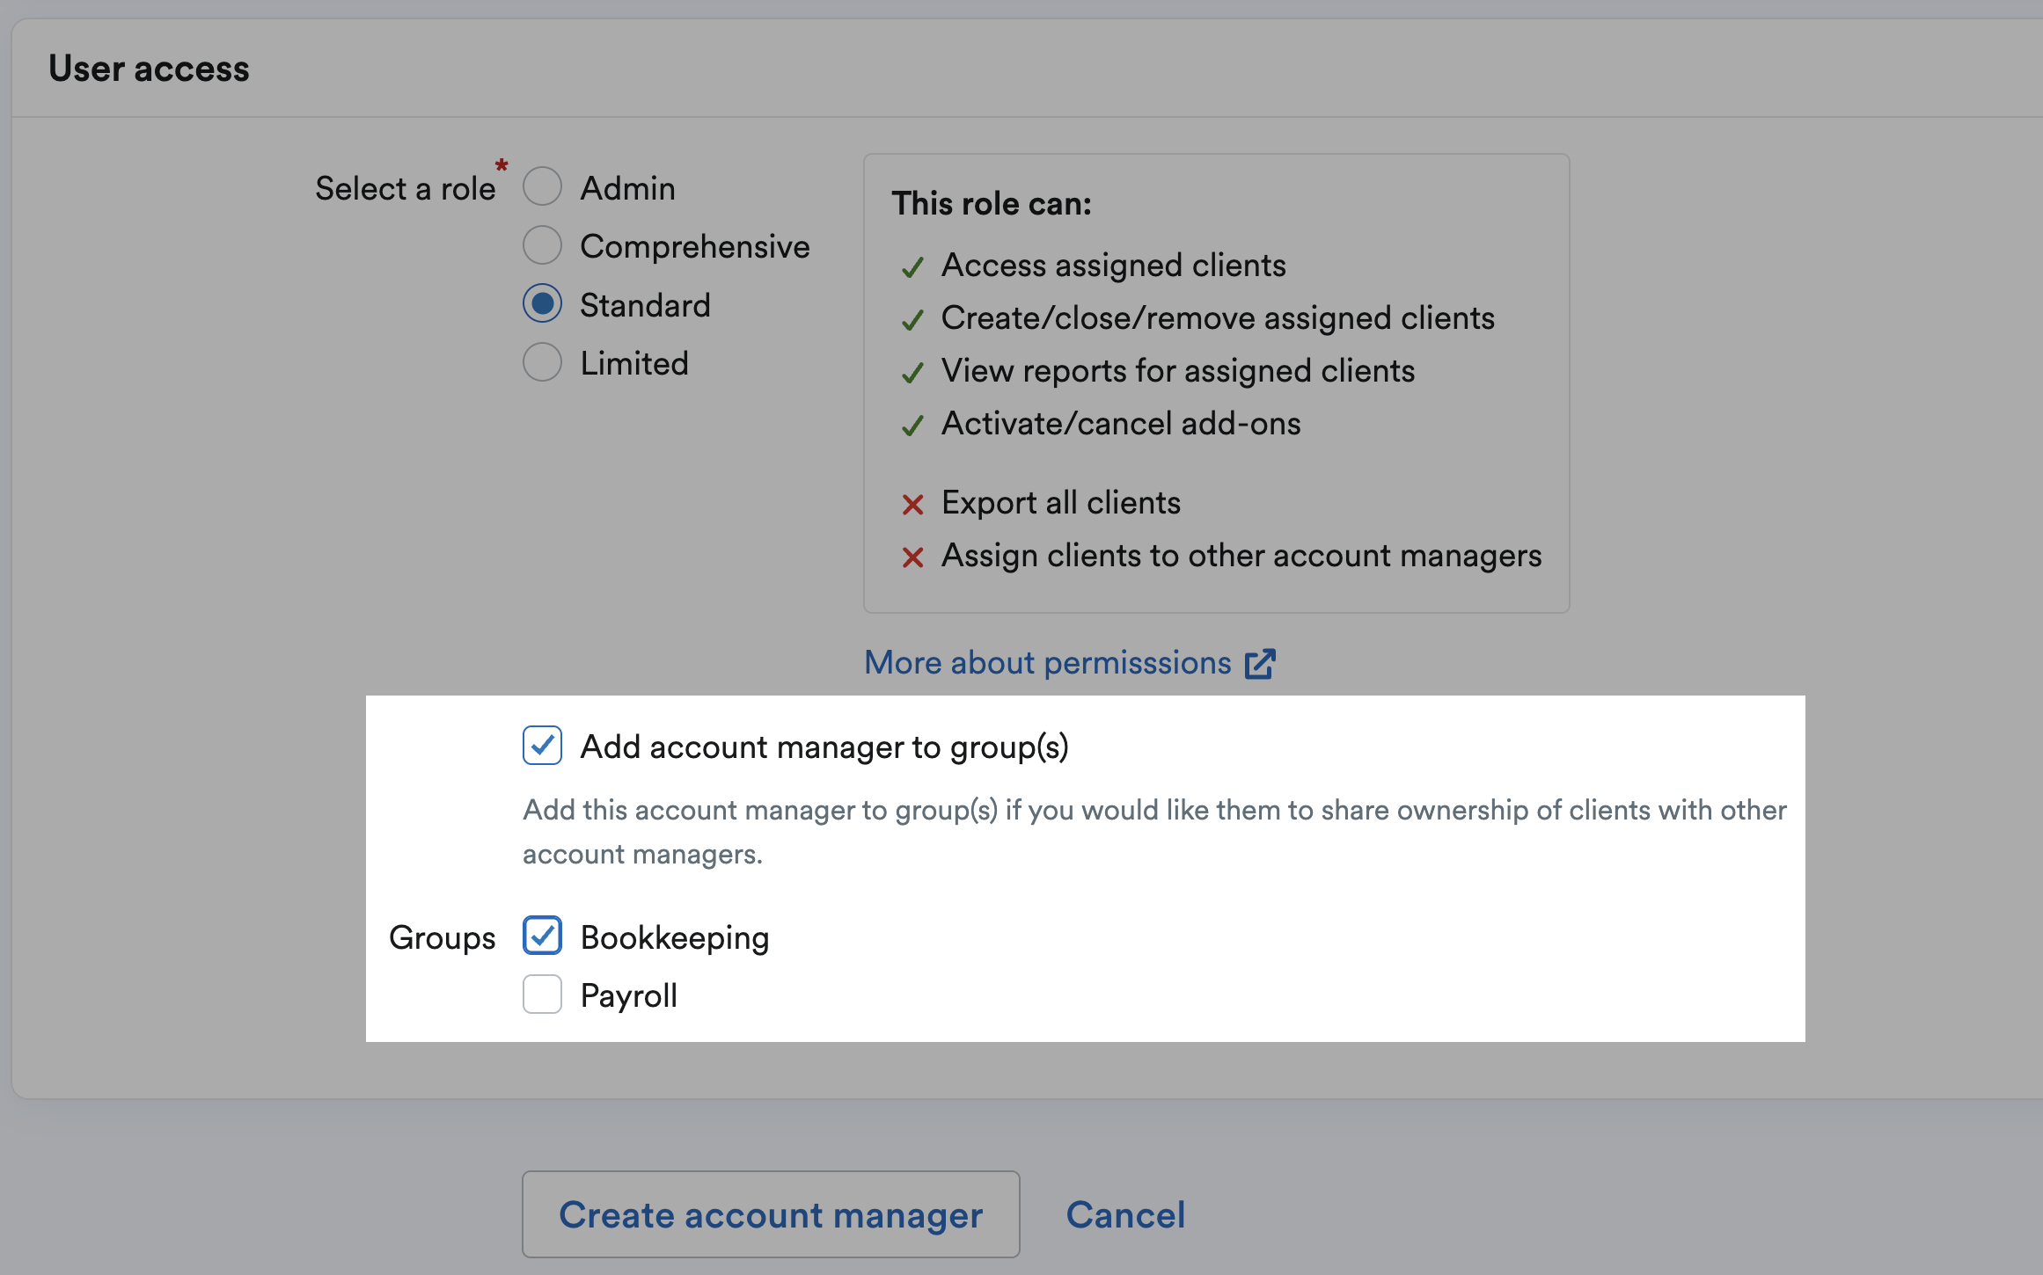Viewport: 2043px width, 1275px height.
Task: Click the 'This role can:' heading
Action: (x=992, y=204)
